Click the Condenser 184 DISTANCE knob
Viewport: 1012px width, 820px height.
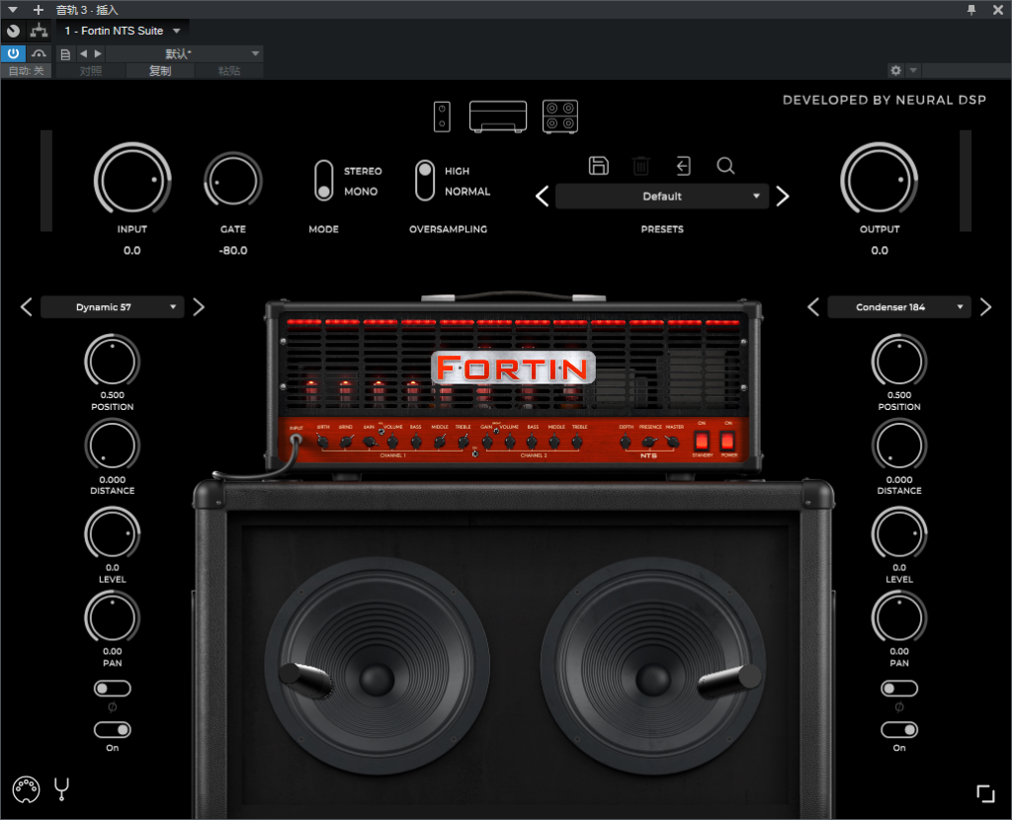coord(899,446)
